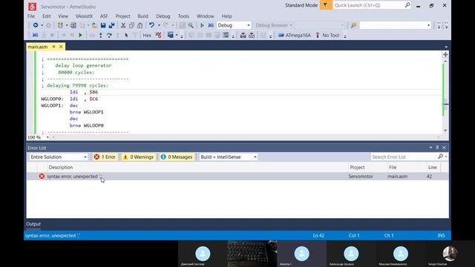
Task: Open the Output panel tab
Action: (x=33, y=224)
